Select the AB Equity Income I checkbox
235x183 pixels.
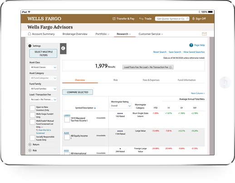(67, 137)
